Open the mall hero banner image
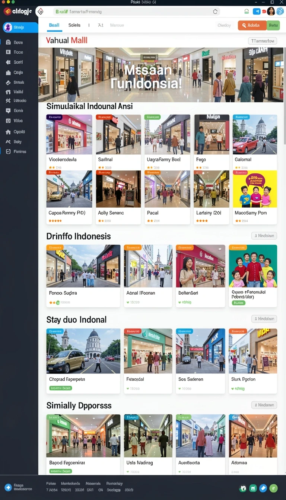 pyautogui.click(x=161, y=74)
